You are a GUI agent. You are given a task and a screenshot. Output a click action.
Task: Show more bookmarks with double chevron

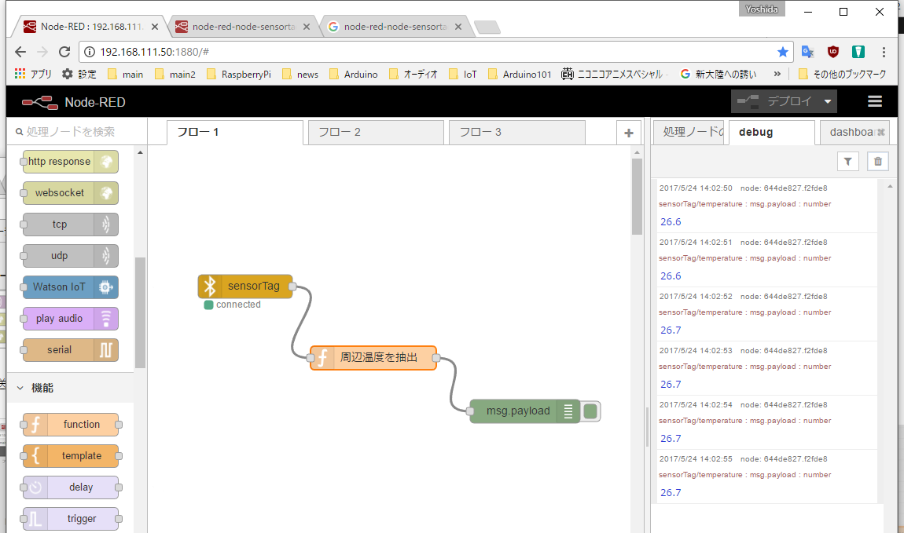[777, 75]
